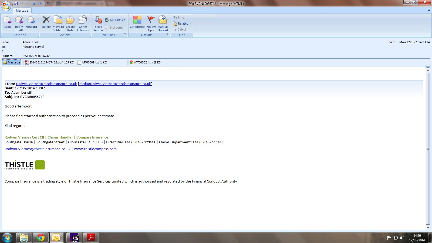
Task: Click the subject text FW: RVCN60056742
Action: [36, 56]
